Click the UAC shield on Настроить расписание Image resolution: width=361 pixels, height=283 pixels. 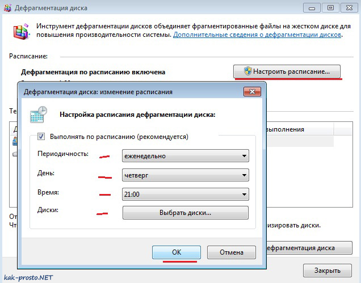248,71
